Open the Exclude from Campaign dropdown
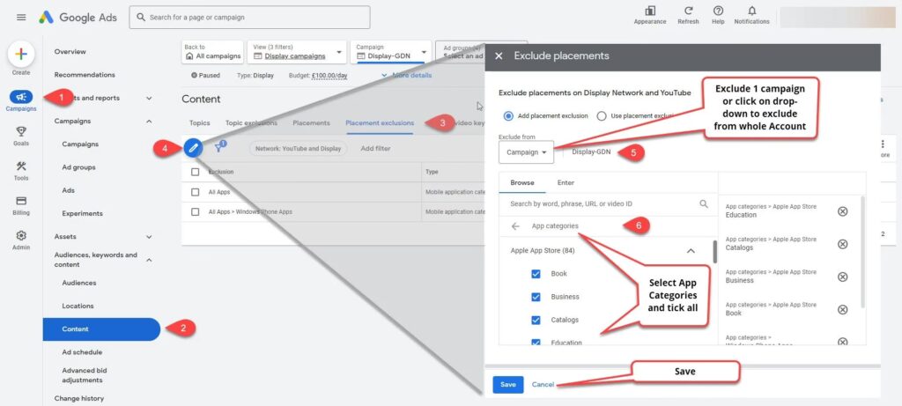 (526, 152)
